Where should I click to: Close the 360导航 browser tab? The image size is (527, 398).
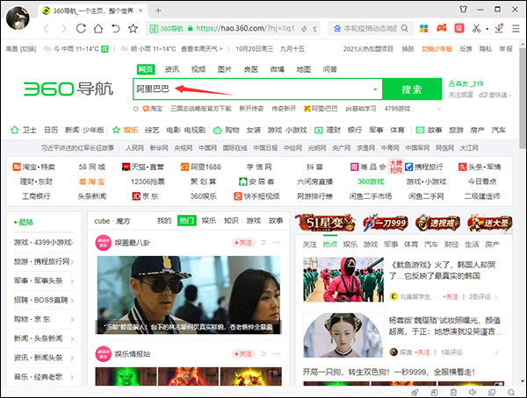pyautogui.click(x=141, y=11)
